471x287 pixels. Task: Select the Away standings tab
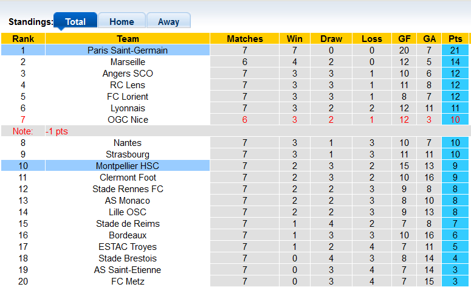pyautogui.click(x=168, y=21)
